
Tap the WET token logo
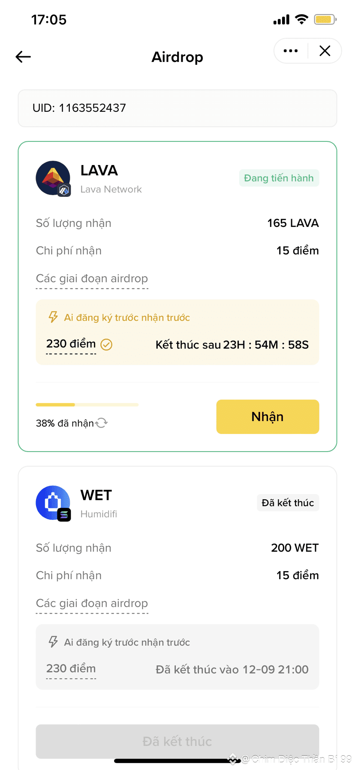click(53, 503)
